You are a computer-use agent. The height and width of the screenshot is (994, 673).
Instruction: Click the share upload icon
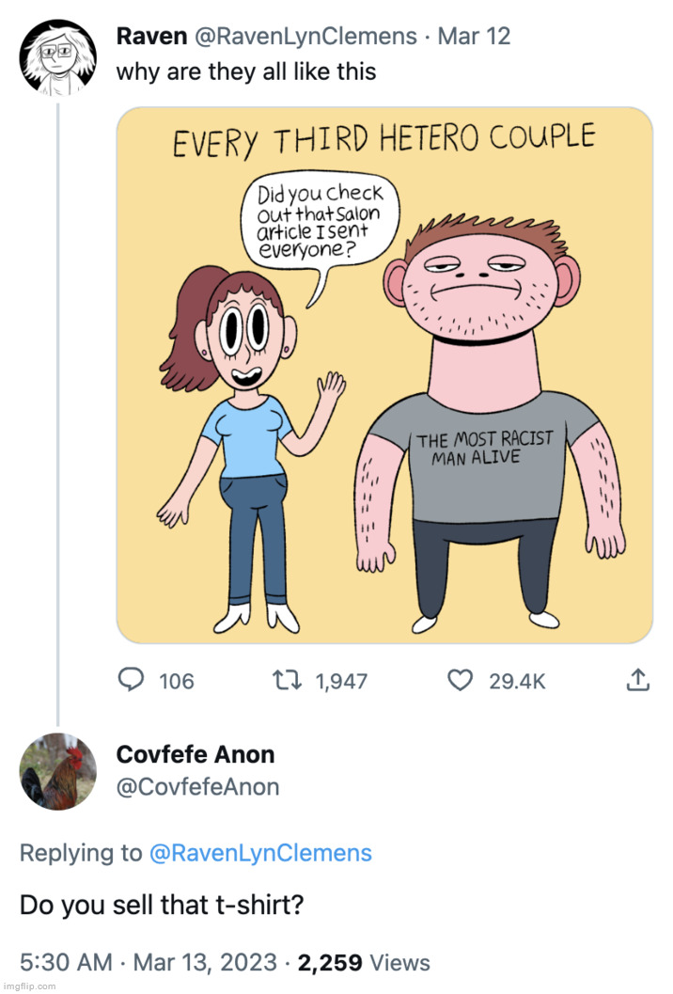pos(636,680)
